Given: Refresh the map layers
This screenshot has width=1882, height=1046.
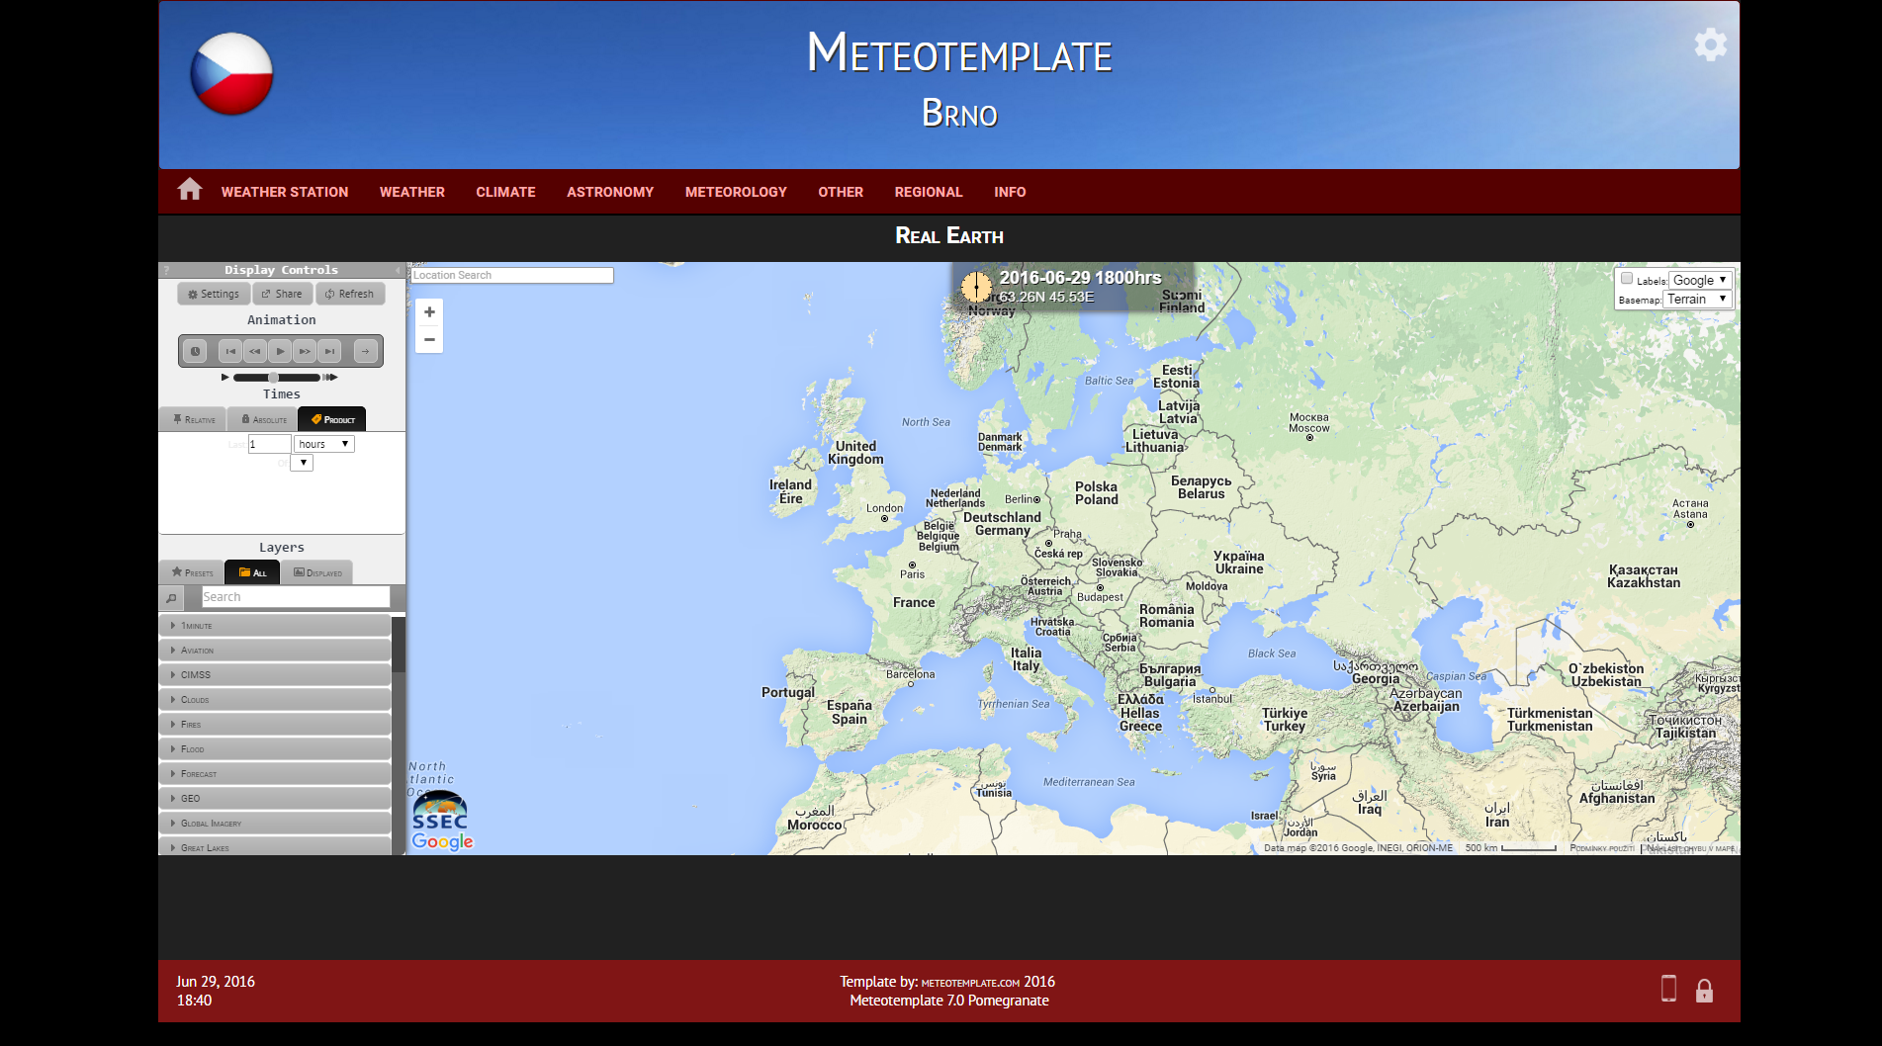Looking at the screenshot, I should [350, 294].
